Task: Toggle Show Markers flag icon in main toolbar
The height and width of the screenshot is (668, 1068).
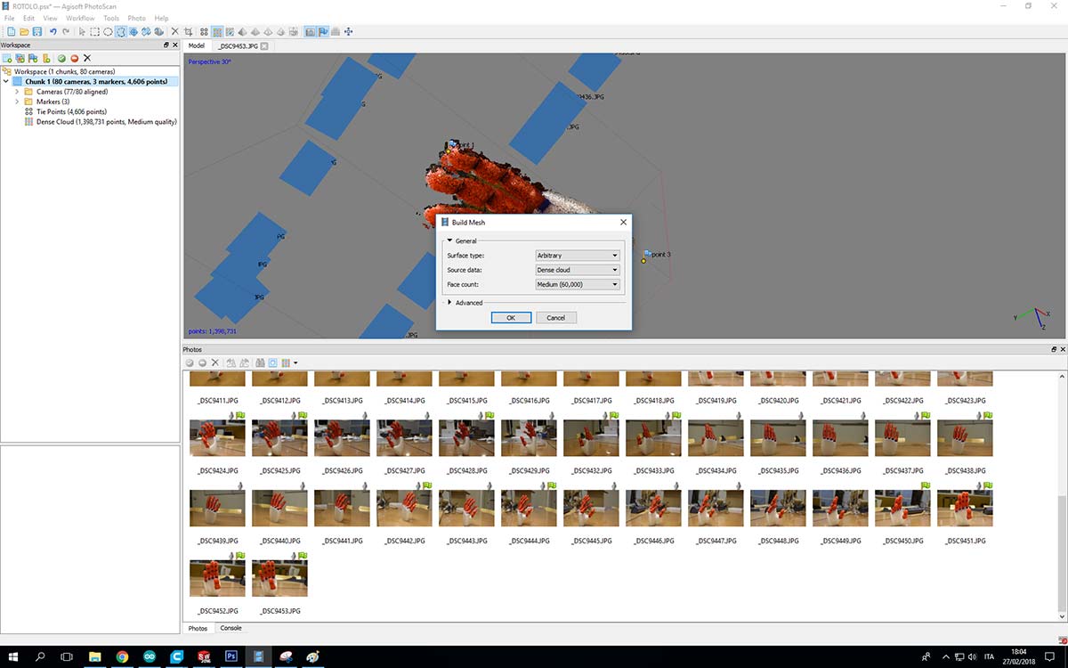Action: point(322,31)
